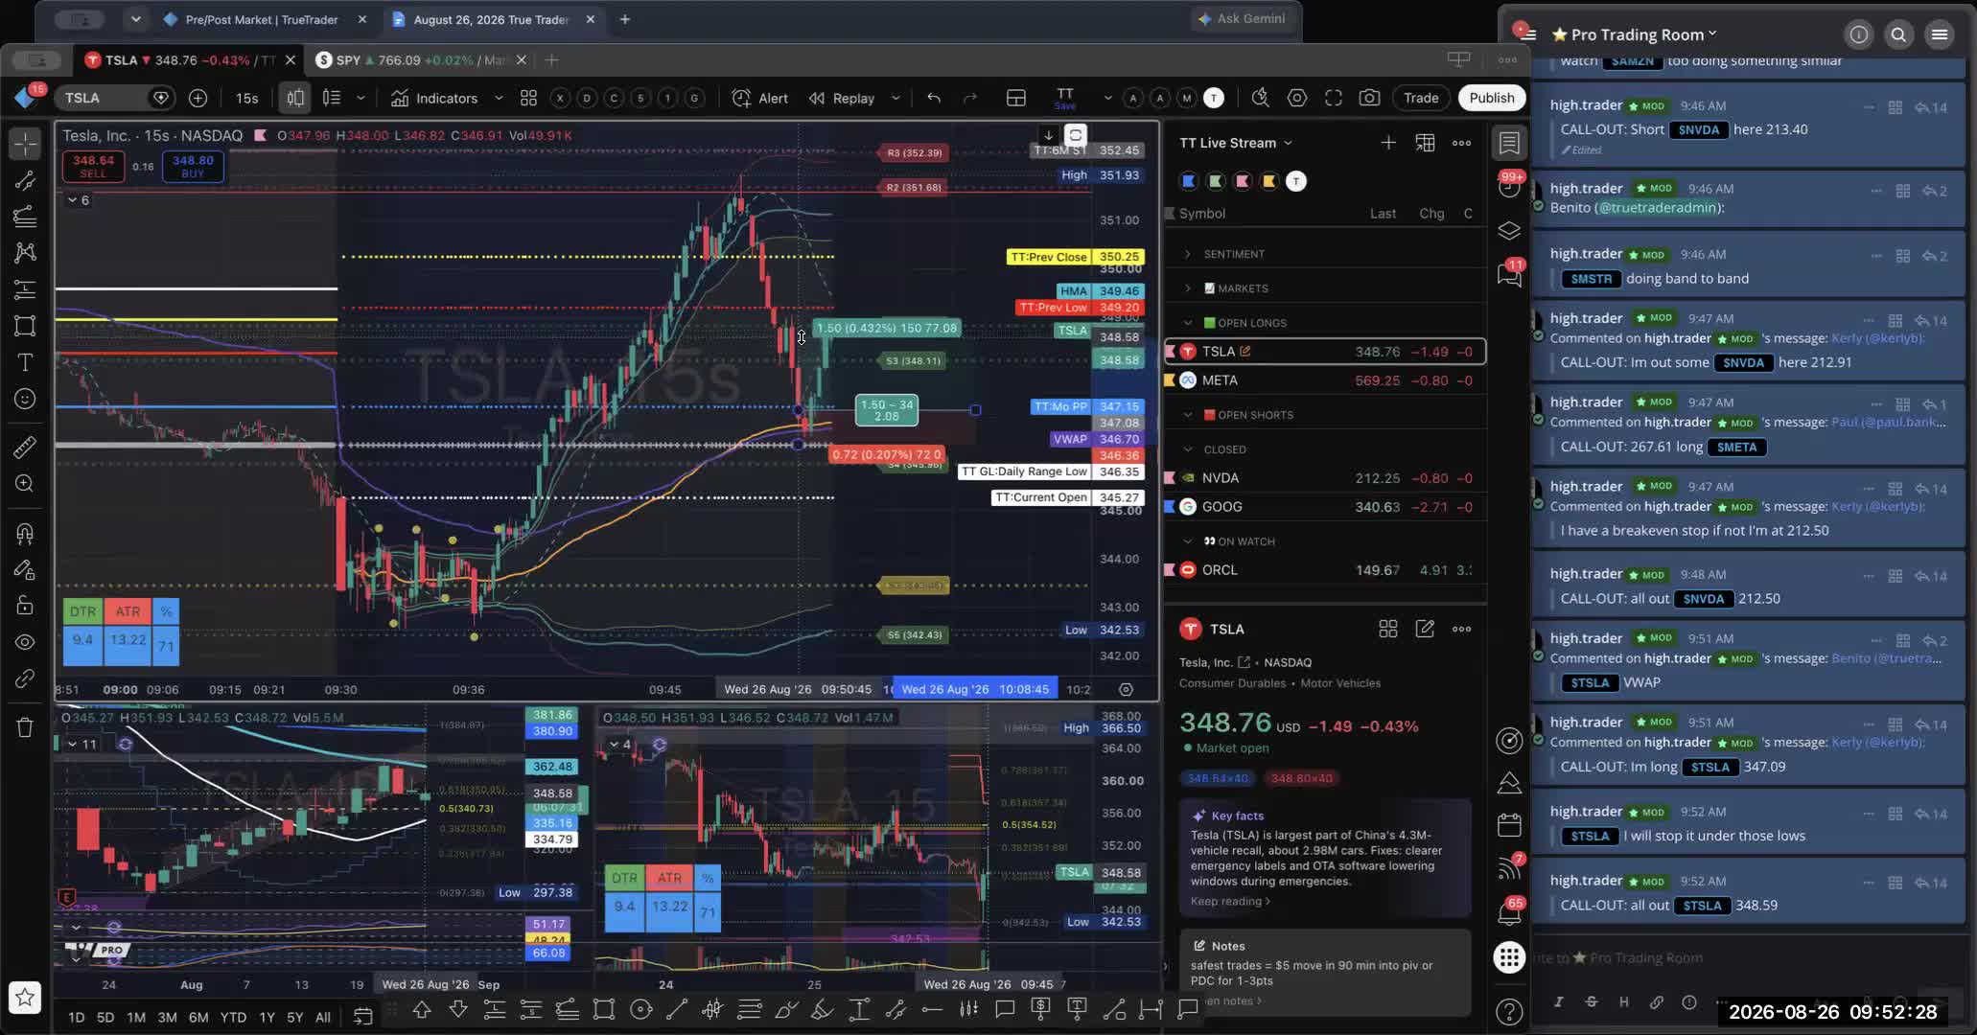The width and height of the screenshot is (1977, 1035).
Task: Select the ruler measure tool
Action: (25, 447)
